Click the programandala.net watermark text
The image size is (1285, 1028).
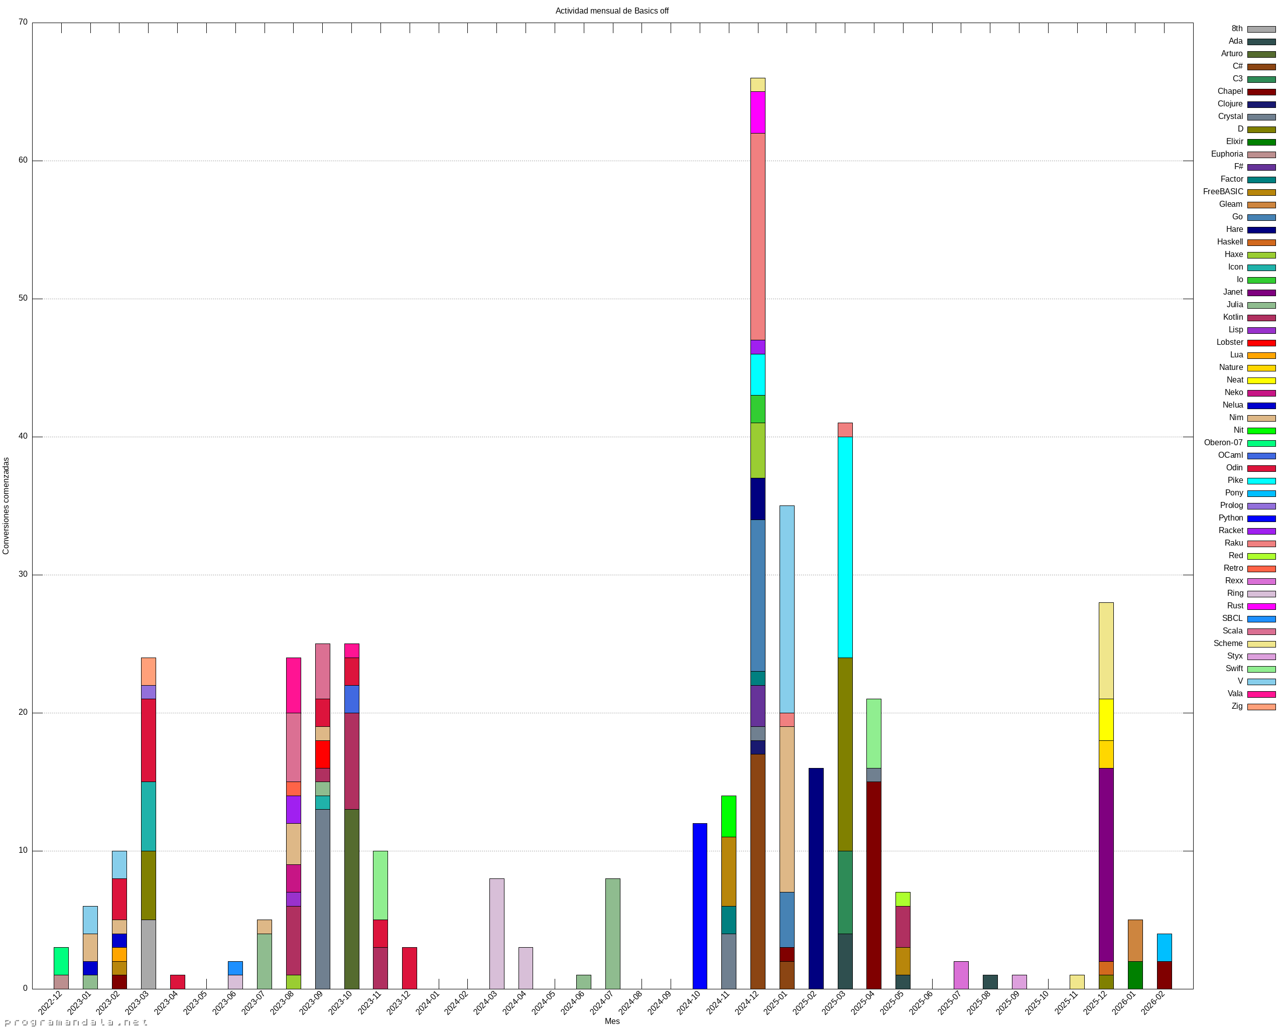coord(75,1022)
